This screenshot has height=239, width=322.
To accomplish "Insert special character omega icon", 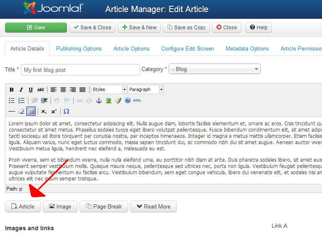I will 66,111.
